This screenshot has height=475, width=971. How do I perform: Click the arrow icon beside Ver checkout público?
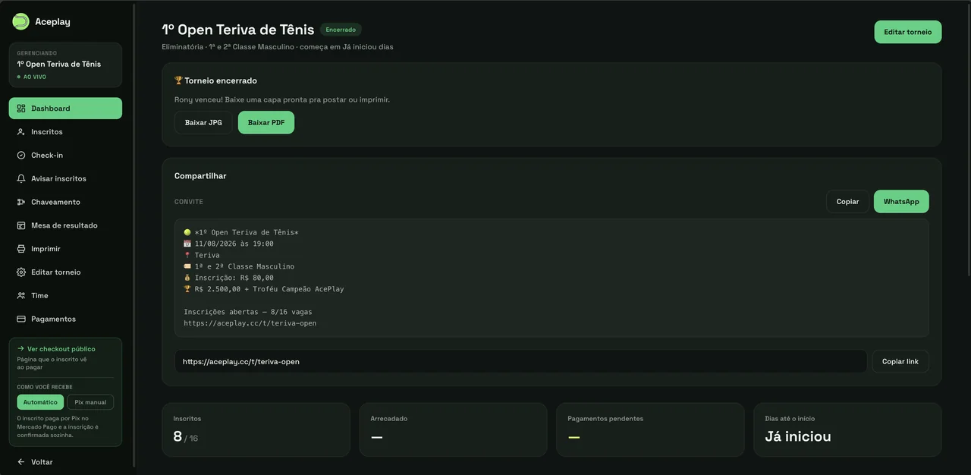click(20, 349)
